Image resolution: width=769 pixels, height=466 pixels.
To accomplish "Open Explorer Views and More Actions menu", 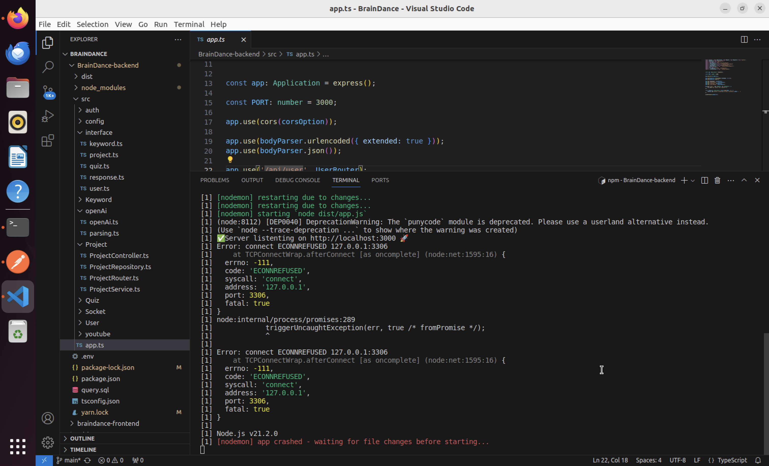I will point(178,39).
